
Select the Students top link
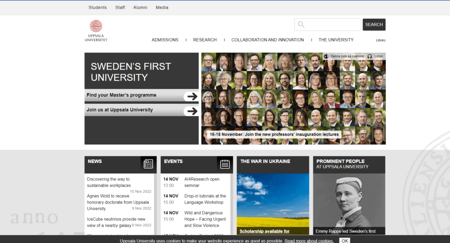click(x=98, y=7)
